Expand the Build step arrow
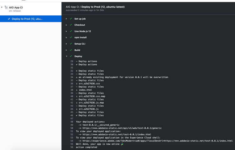Image resolution: width=235 pixels, height=150 pixels. (x=66, y=50)
